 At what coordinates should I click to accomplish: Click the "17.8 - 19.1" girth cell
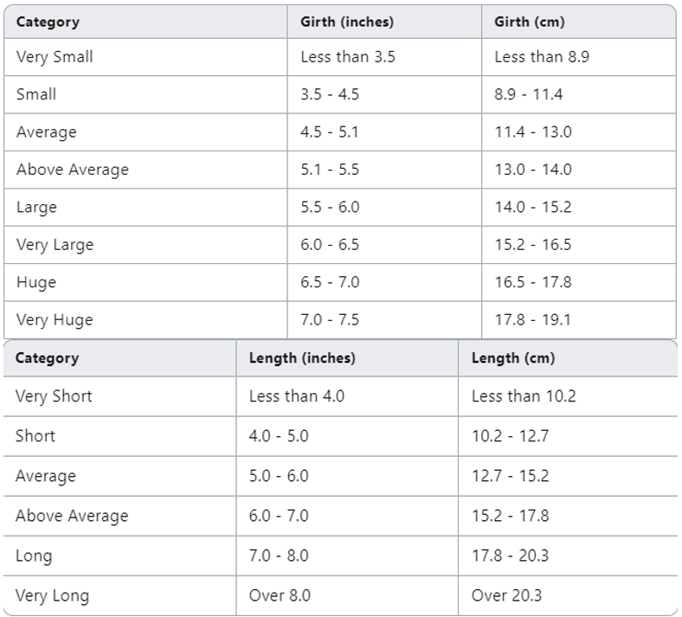tap(532, 320)
